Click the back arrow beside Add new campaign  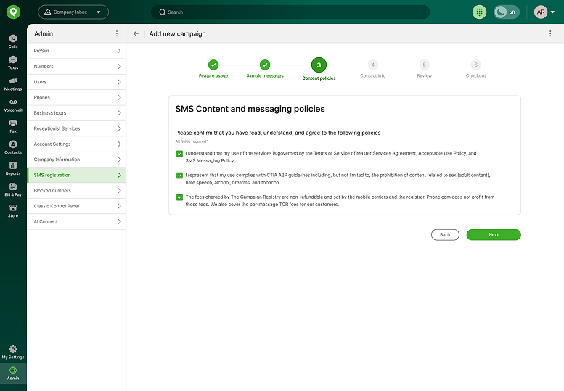coord(136,33)
